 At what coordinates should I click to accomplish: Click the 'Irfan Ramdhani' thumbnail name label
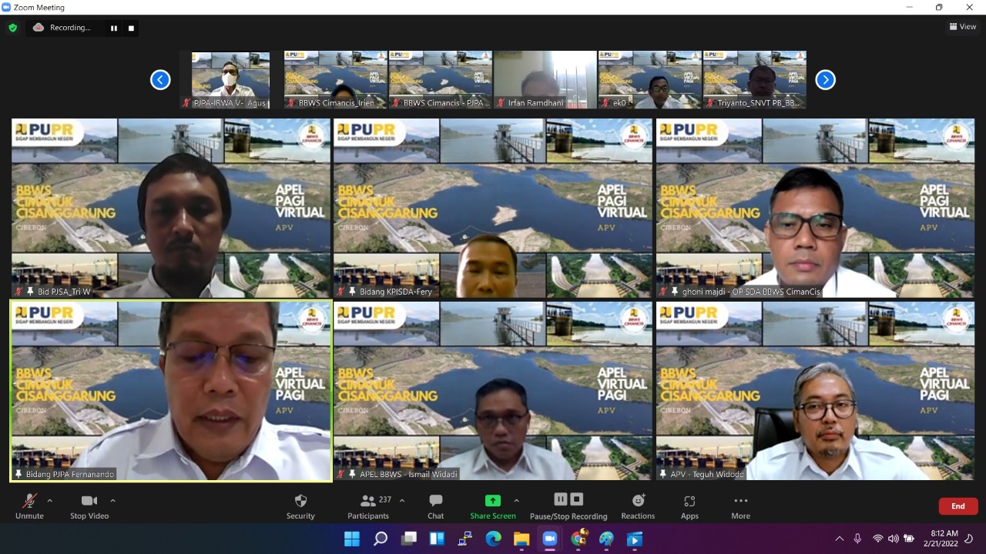coord(536,102)
